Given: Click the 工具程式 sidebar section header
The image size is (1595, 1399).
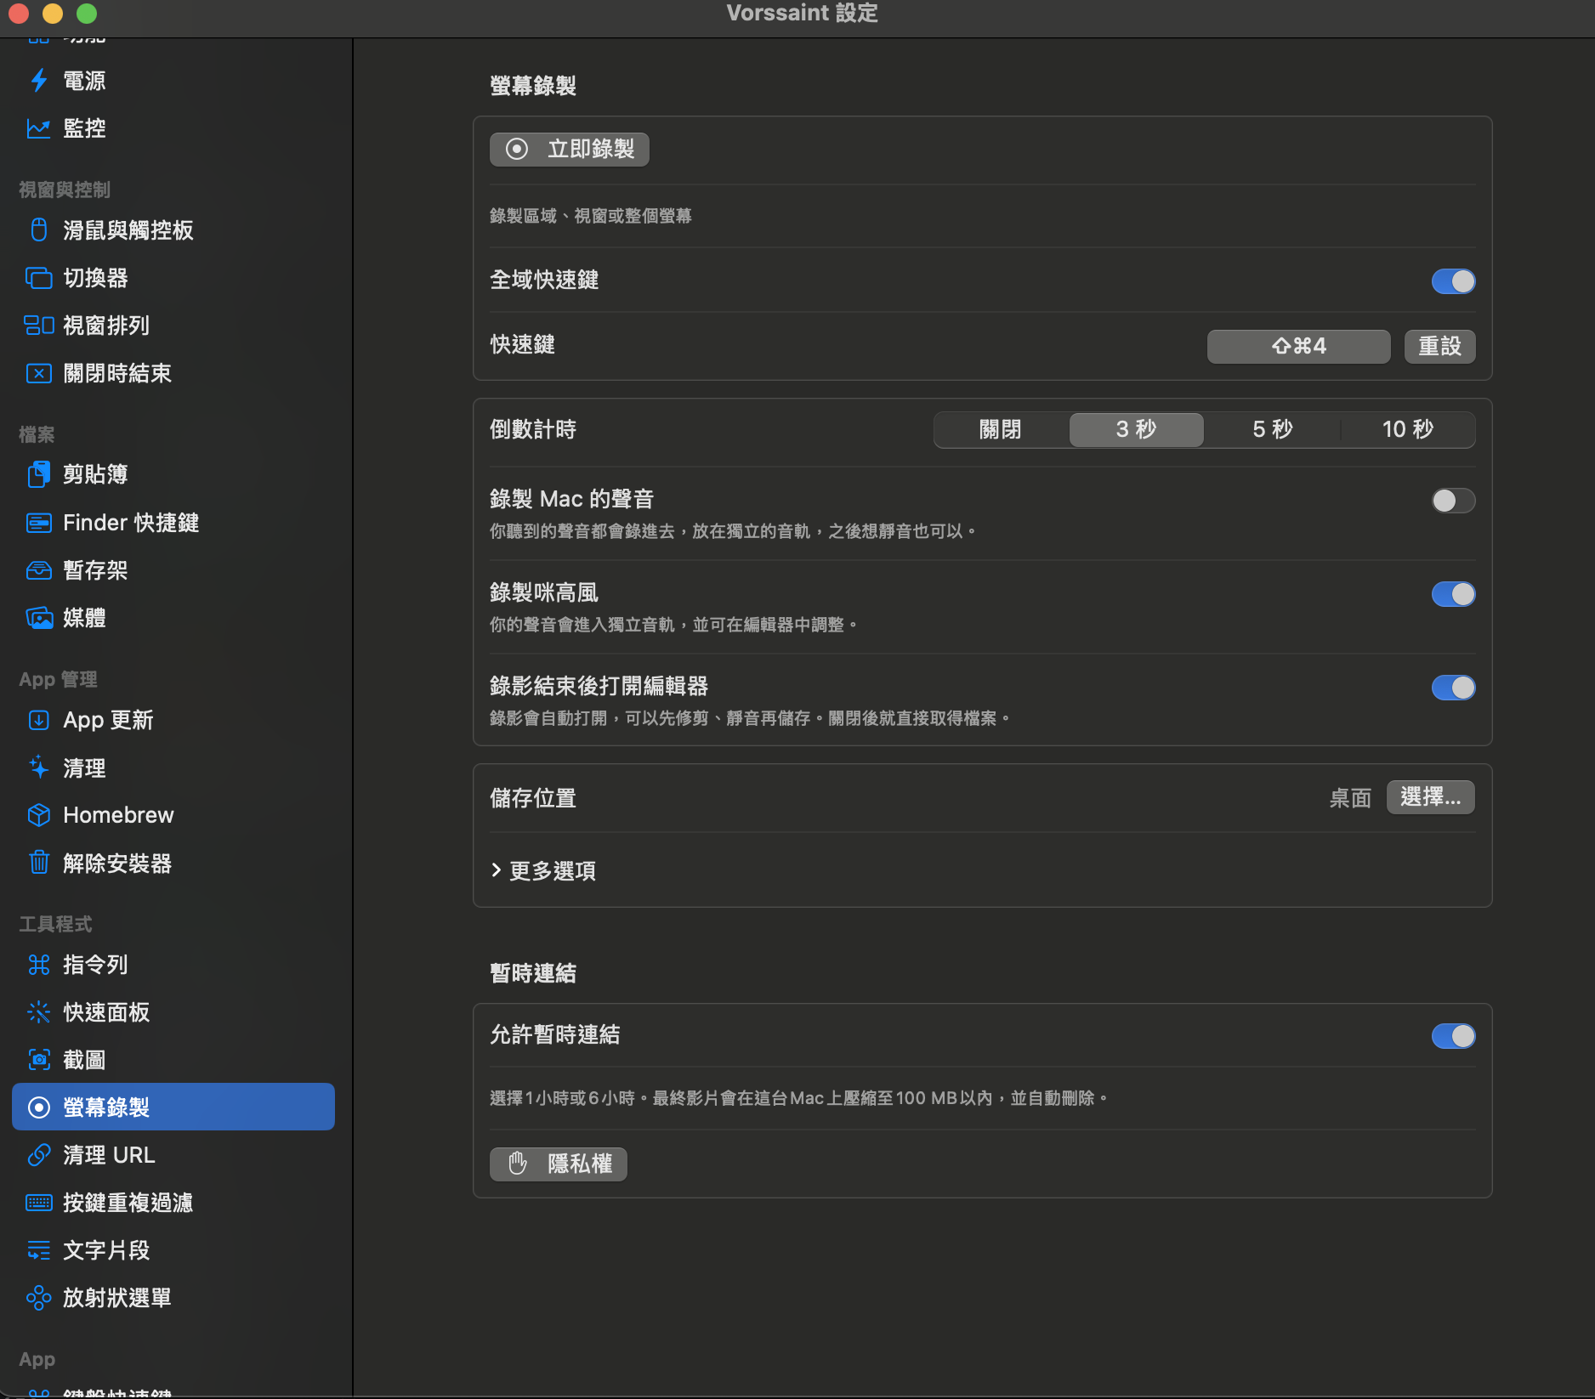Looking at the screenshot, I should coord(55,924).
